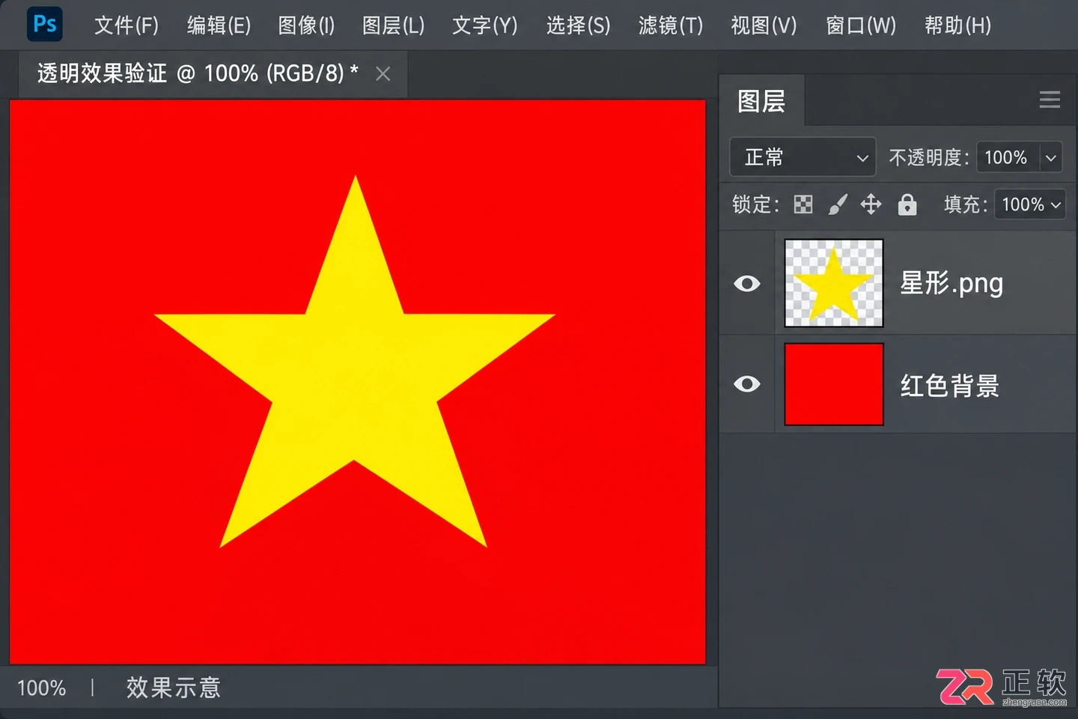This screenshot has height=719, width=1078.
Task: Hide the 星形.png layer
Action: point(747,284)
